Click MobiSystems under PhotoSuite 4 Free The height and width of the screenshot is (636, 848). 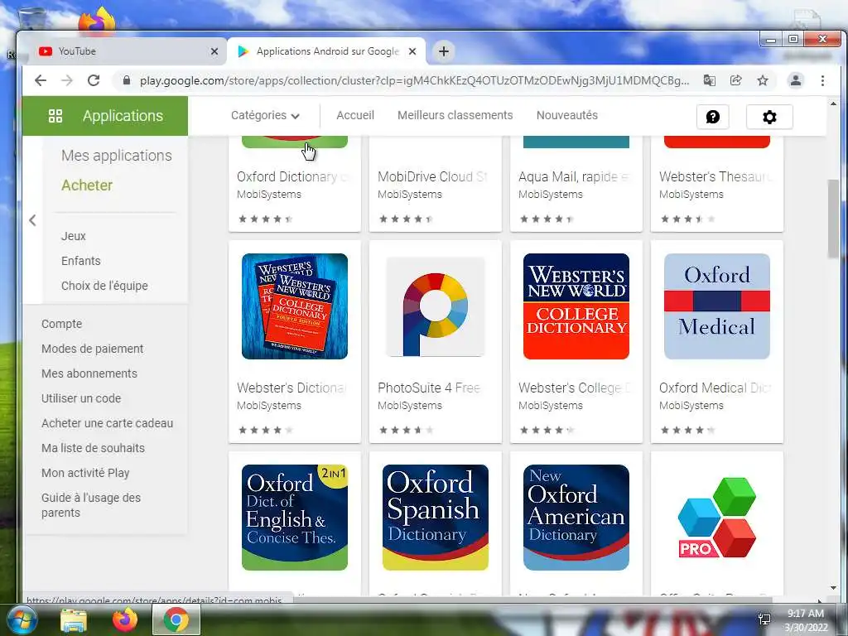point(409,406)
